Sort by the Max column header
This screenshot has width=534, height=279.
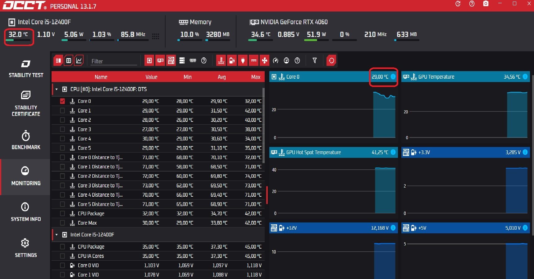tap(256, 77)
